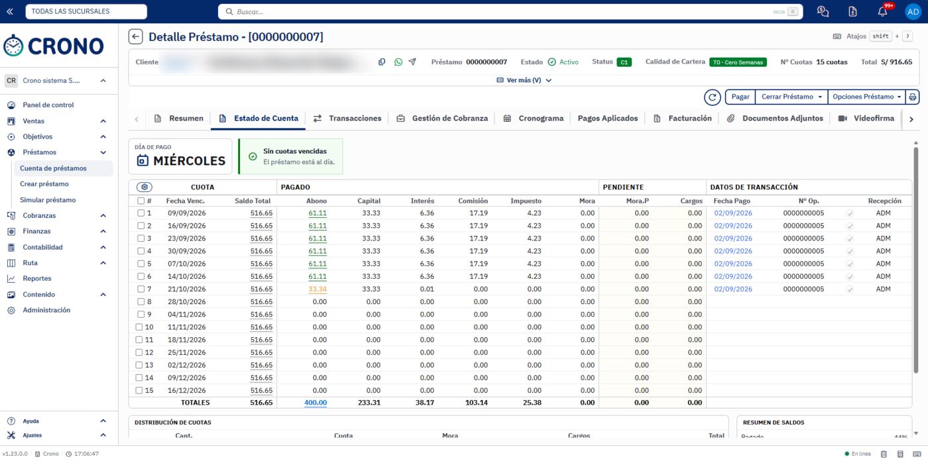Switch to the Documentos Adjuntos tab
The height and width of the screenshot is (461, 928).
coord(775,119)
